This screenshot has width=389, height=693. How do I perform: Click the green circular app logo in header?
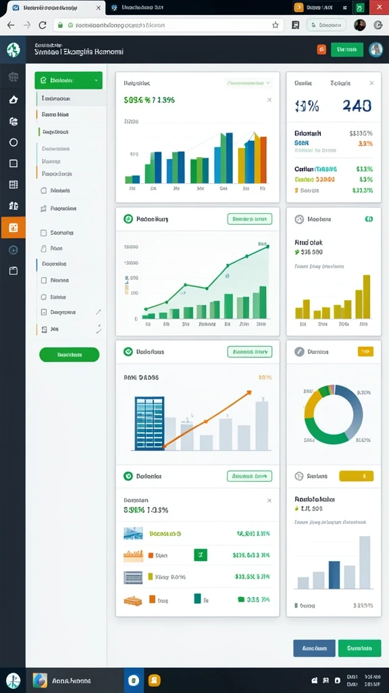[14, 50]
